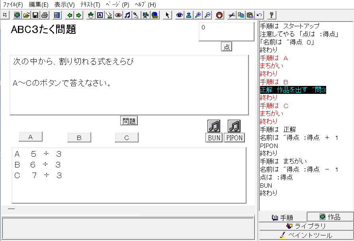Select the text box 'A' tool icon

pyautogui.click(x=100, y=15)
